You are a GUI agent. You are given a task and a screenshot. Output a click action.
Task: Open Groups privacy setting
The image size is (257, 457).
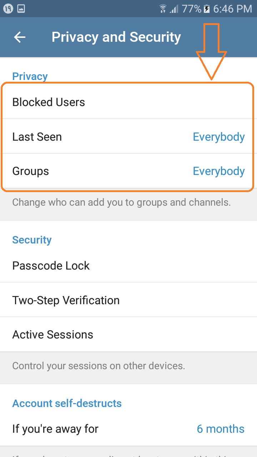click(31, 171)
